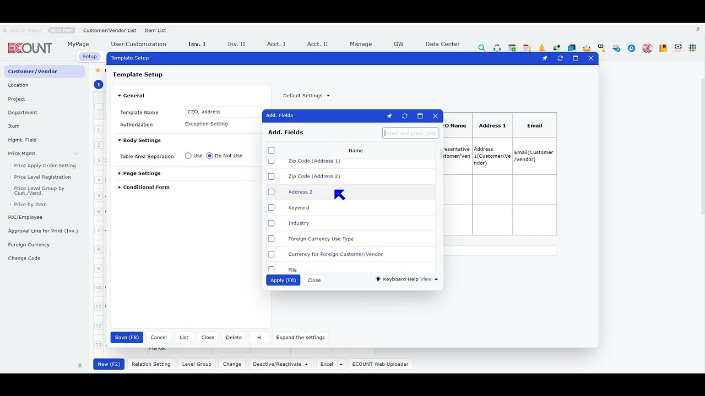Expand Keyboard Help View arrow
The image size is (705, 396).
point(436,279)
